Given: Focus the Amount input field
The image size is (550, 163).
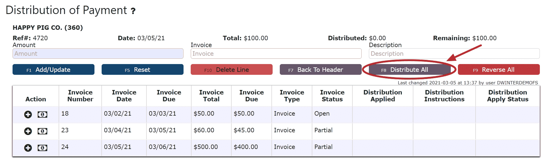Looking at the screenshot, I should click(x=98, y=54).
